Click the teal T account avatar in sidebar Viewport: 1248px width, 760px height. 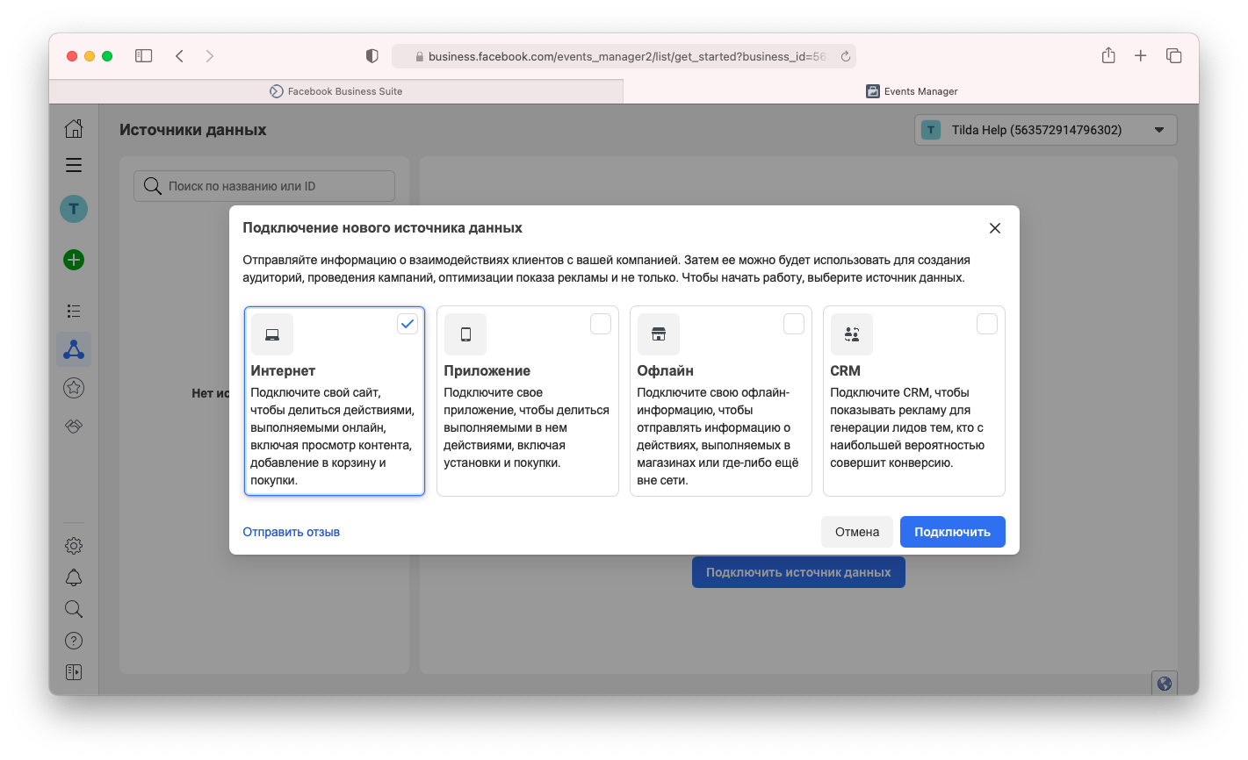point(74,209)
